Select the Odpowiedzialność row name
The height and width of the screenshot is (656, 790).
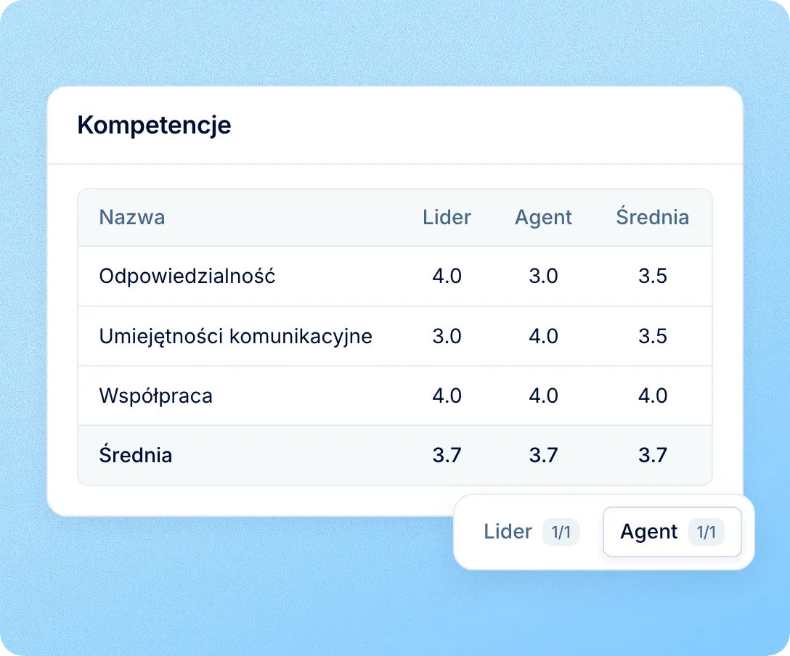(187, 276)
